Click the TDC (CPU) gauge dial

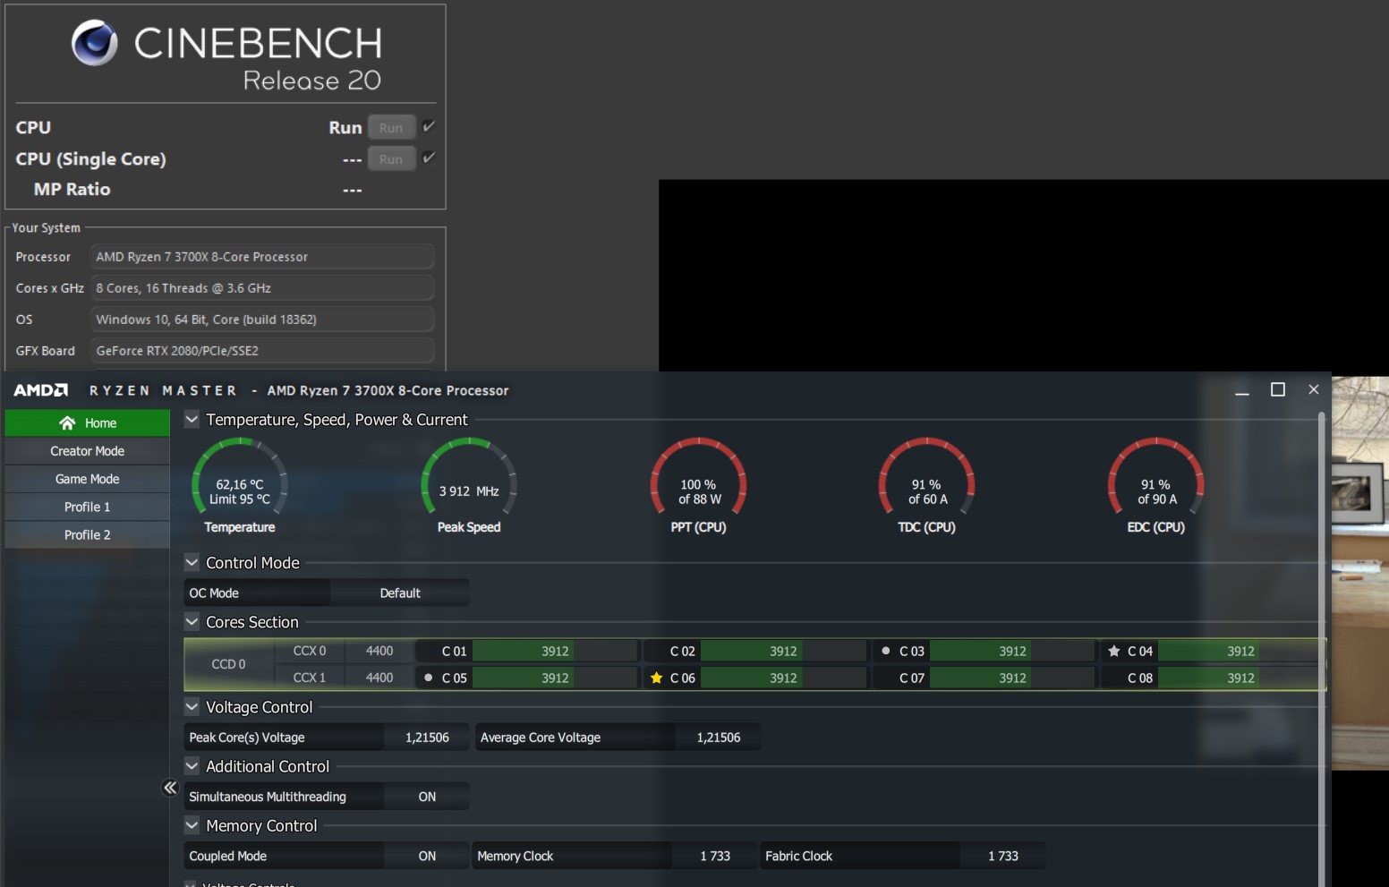click(x=927, y=476)
